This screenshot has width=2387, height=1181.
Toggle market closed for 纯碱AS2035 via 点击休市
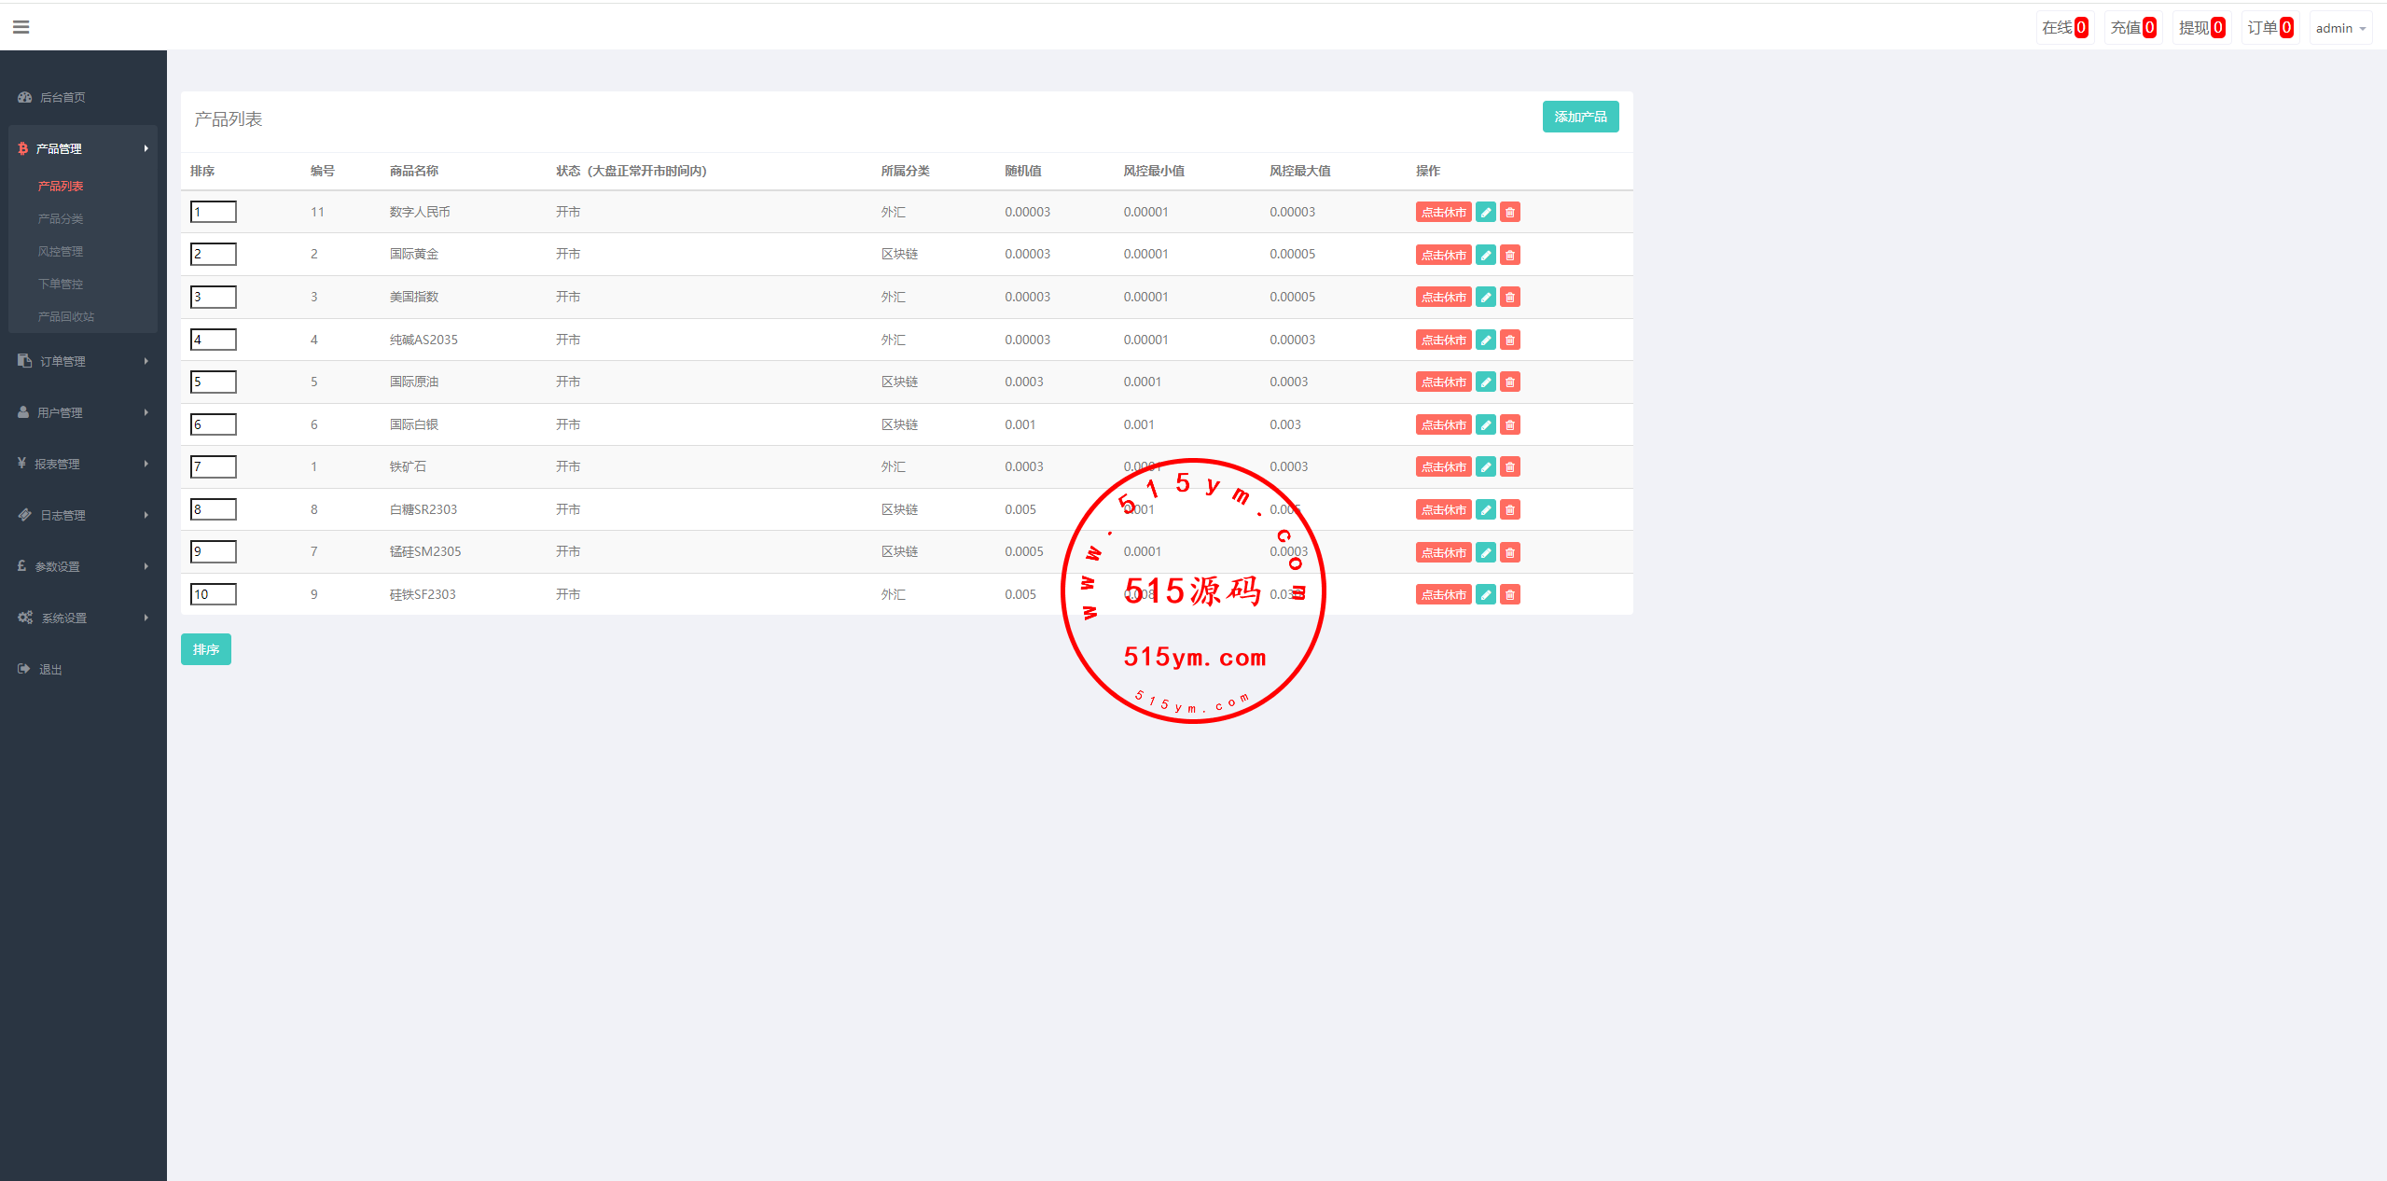coord(1443,340)
